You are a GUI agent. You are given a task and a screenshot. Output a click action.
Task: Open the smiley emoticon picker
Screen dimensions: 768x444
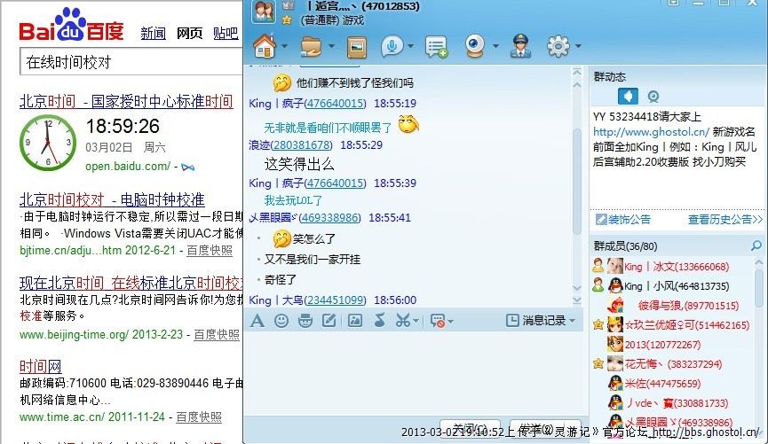(281, 321)
